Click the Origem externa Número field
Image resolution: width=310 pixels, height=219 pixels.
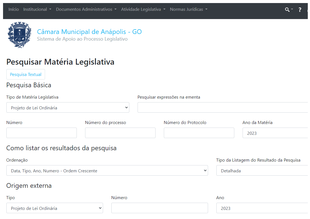(x=159, y=208)
